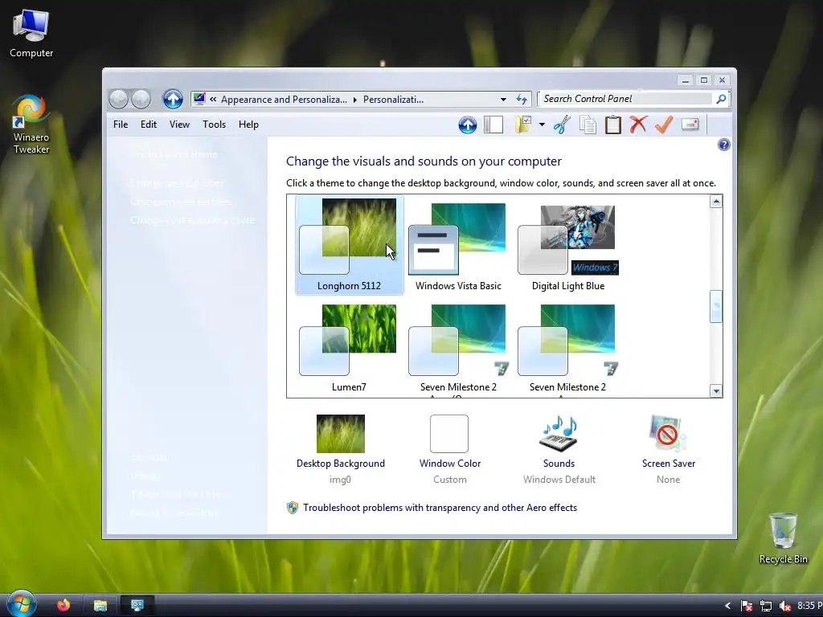The image size is (823, 617).
Task: Click the red X Delete toolbar icon
Action: pos(638,125)
